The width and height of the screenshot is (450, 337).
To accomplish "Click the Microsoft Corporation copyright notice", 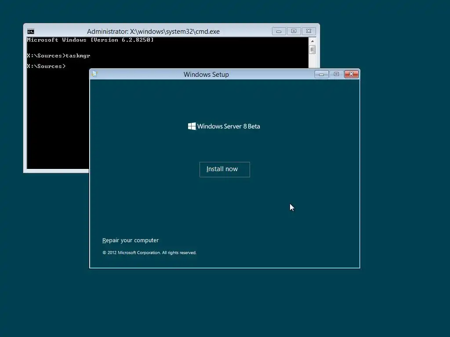I will pyautogui.click(x=149, y=253).
